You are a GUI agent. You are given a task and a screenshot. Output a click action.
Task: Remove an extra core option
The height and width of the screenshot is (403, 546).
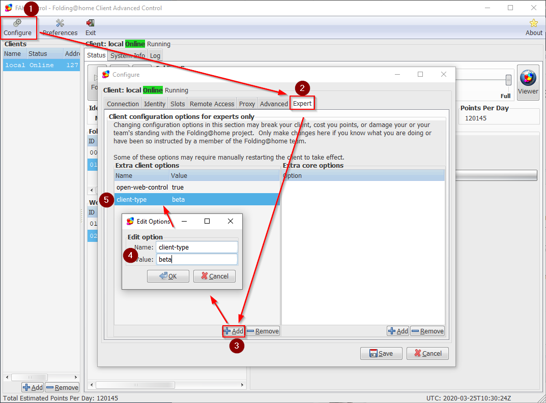[x=427, y=331]
